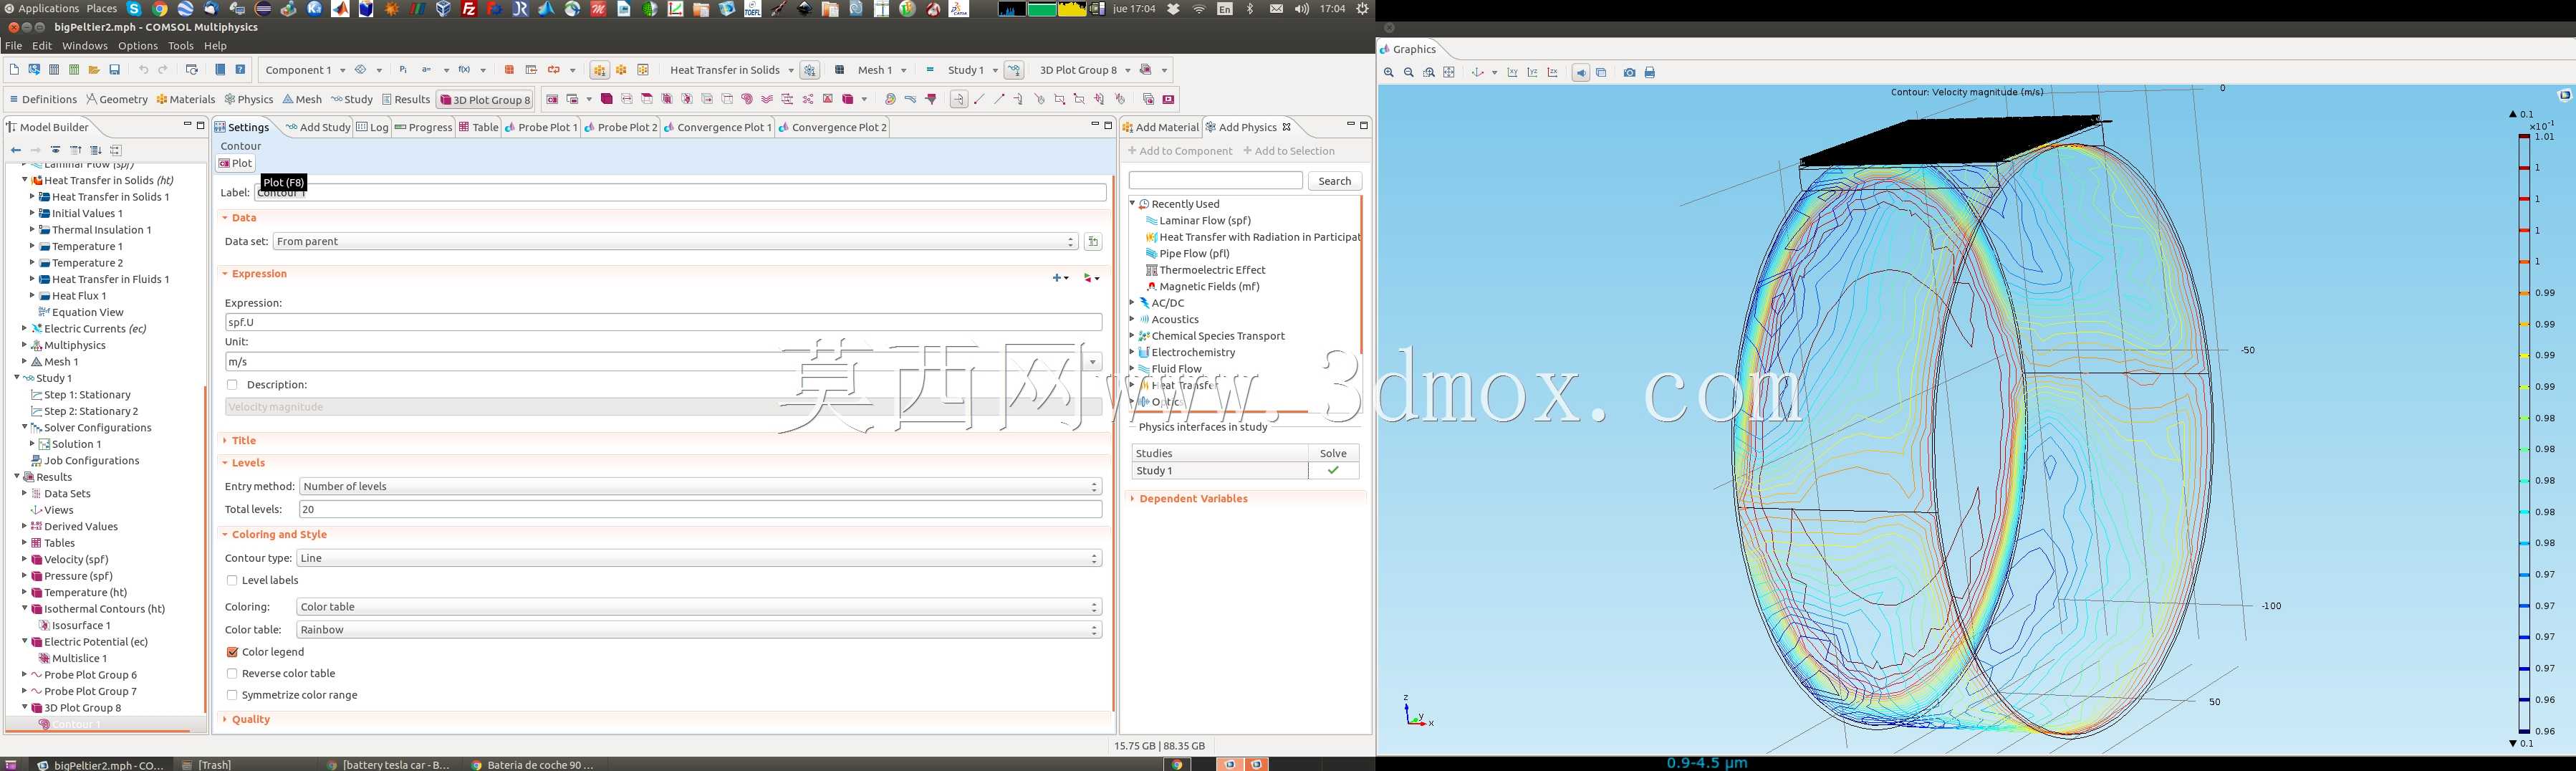Click Add to Component button

(1180, 152)
